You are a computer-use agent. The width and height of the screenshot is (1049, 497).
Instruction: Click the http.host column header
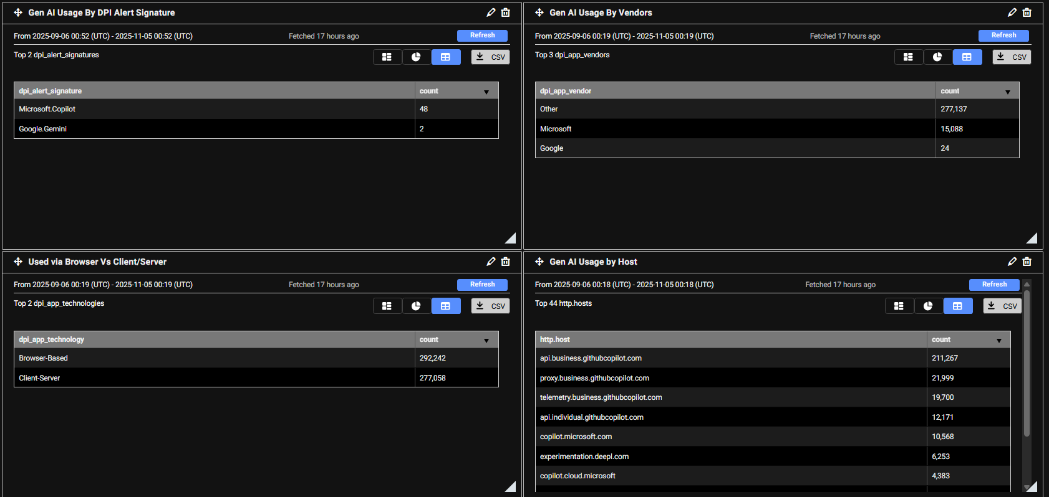[x=554, y=339]
